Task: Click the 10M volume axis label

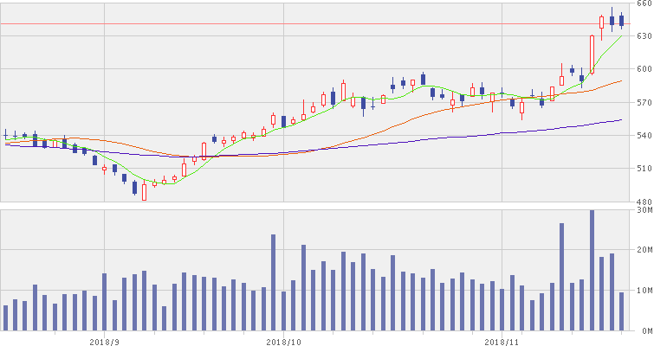Action: [x=643, y=291]
